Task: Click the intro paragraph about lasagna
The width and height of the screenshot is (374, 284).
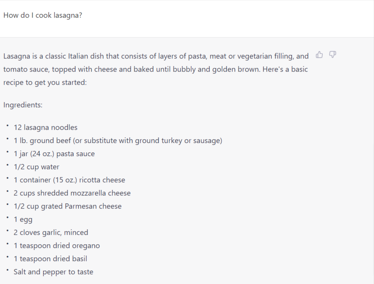Action: tap(156, 69)
